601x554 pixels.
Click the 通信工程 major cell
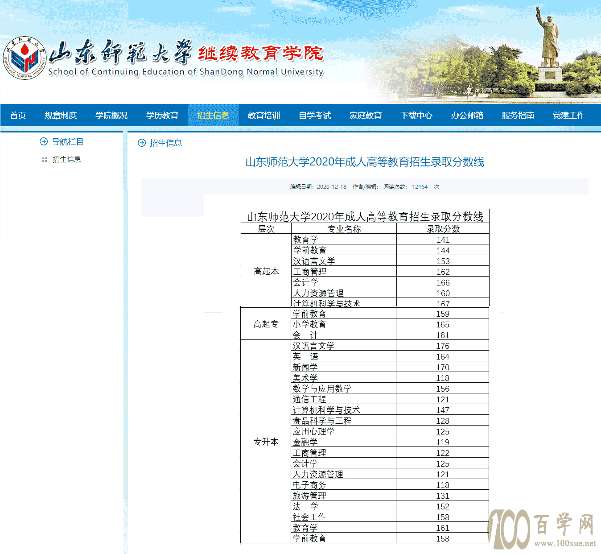point(344,399)
